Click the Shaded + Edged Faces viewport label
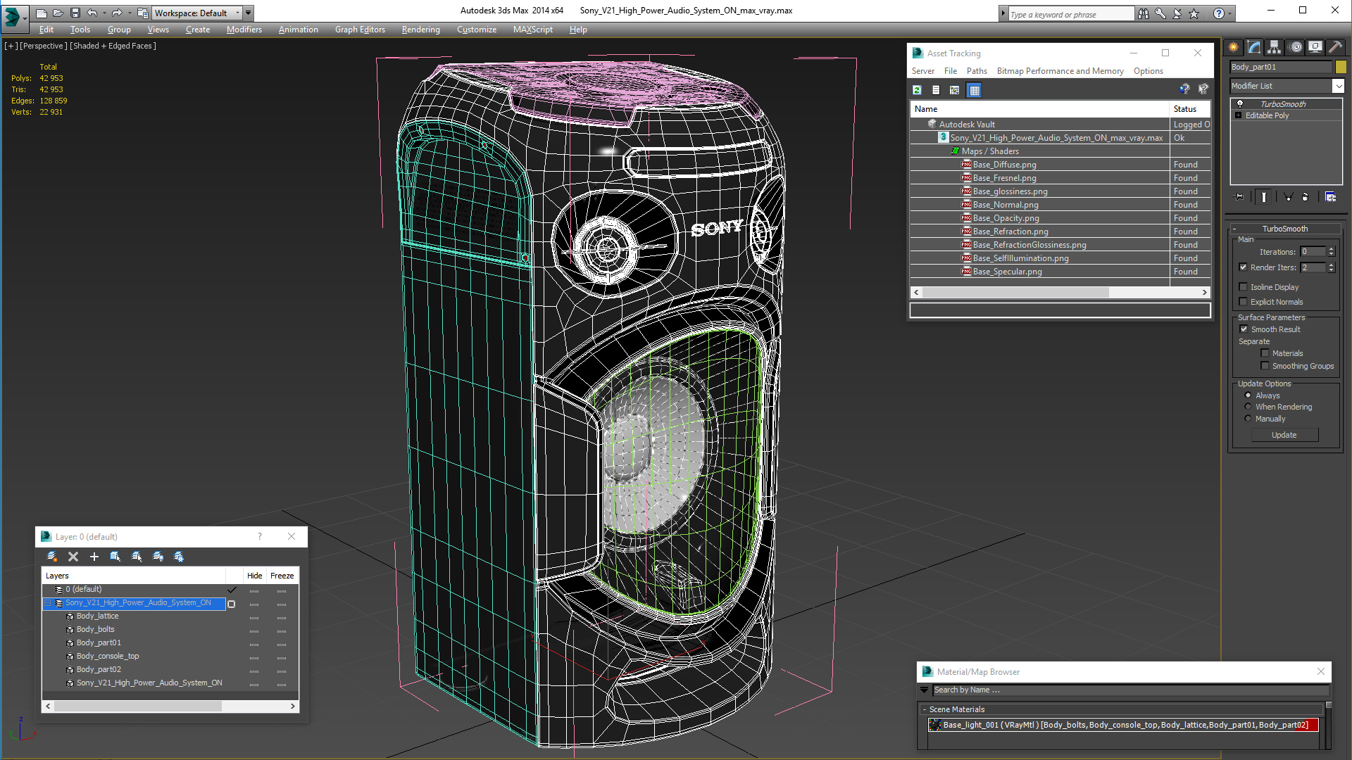1352x760 pixels. [x=113, y=46]
